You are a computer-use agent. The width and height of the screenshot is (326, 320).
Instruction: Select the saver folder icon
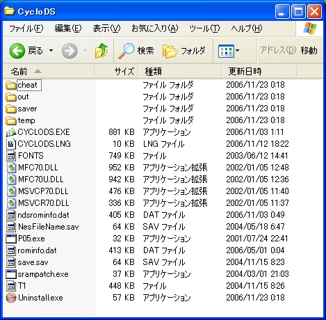tap(11, 109)
